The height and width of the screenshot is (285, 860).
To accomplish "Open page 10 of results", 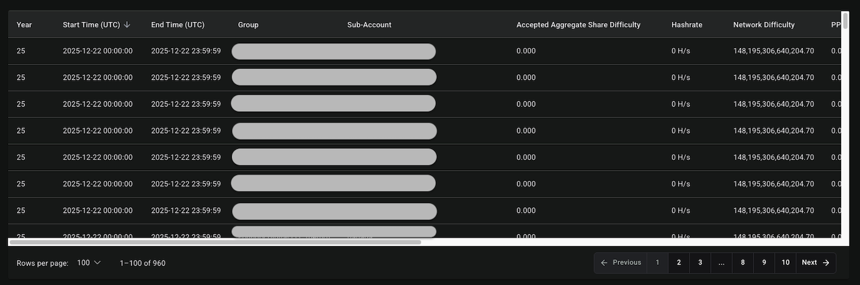I will (x=785, y=263).
